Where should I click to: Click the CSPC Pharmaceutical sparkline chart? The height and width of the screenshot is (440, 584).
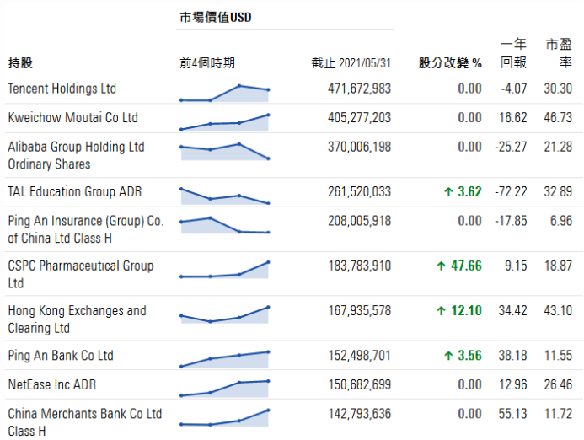click(x=224, y=270)
